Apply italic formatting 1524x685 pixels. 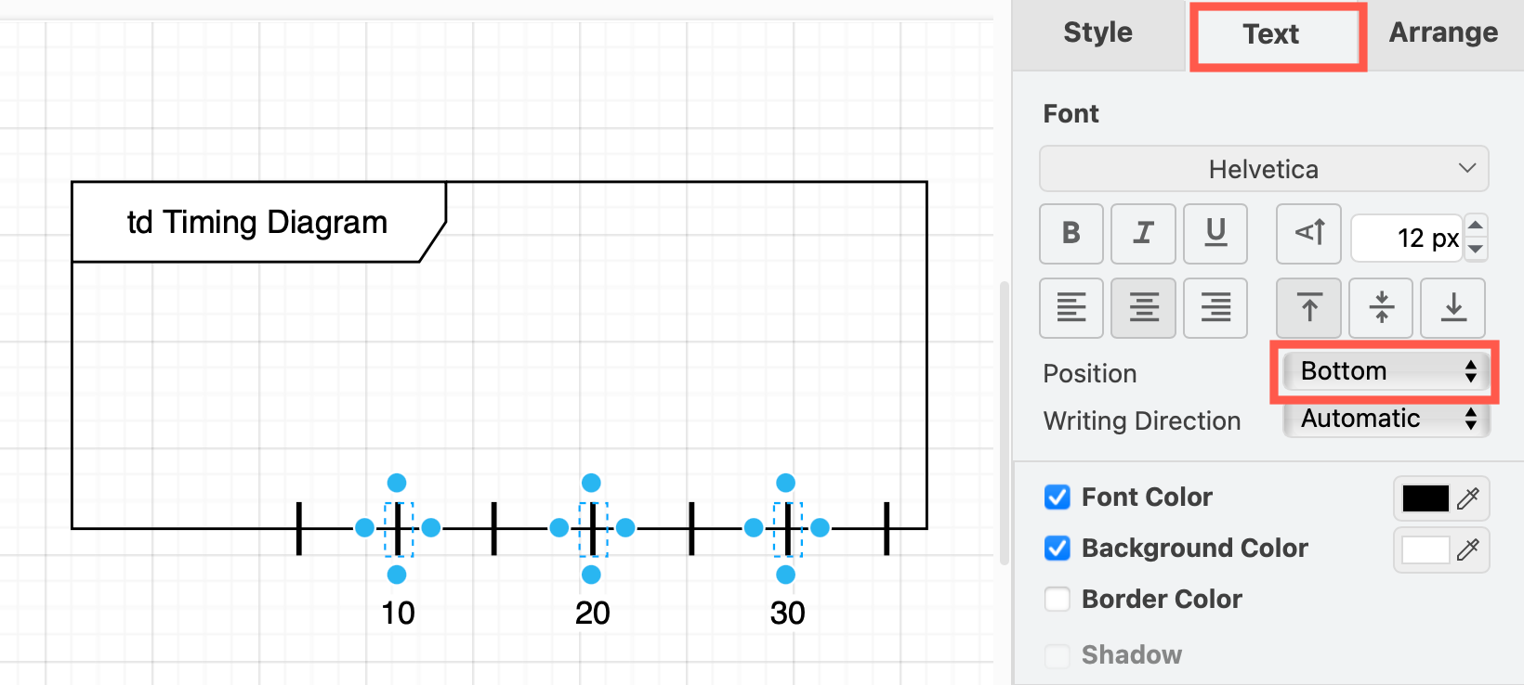click(x=1143, y=234)
